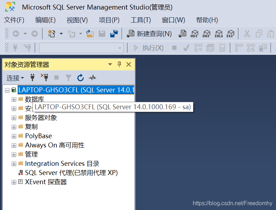The image size is (276, 210).
Task: Expand the 复制 folder
Action: coord(14,127)
